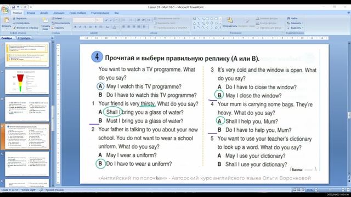351x197 pixels.
Task: Click the zoom slider in status bar
Action: pos(330,190)
